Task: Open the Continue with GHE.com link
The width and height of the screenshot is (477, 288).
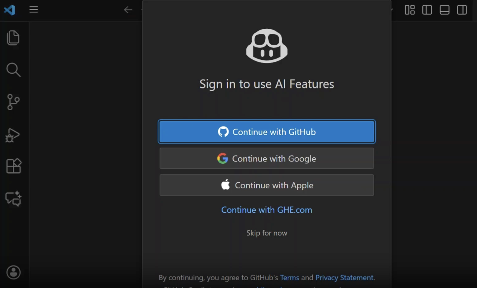Action: click(x=267, y=210)
